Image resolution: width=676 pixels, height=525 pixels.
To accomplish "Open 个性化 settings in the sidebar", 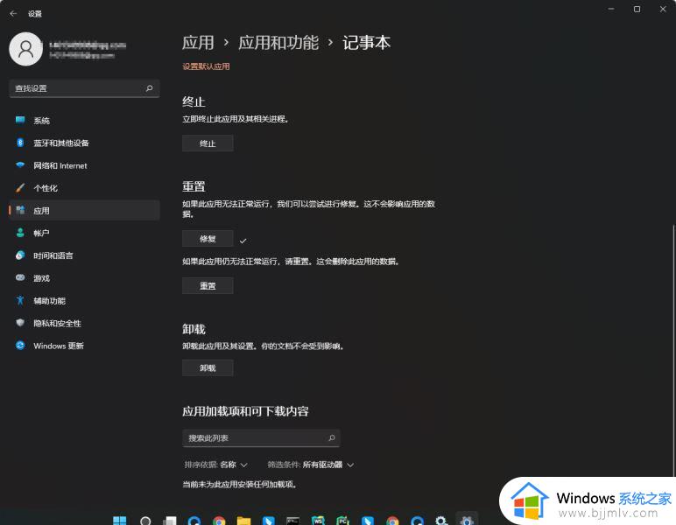I will (x=84, y=188).
